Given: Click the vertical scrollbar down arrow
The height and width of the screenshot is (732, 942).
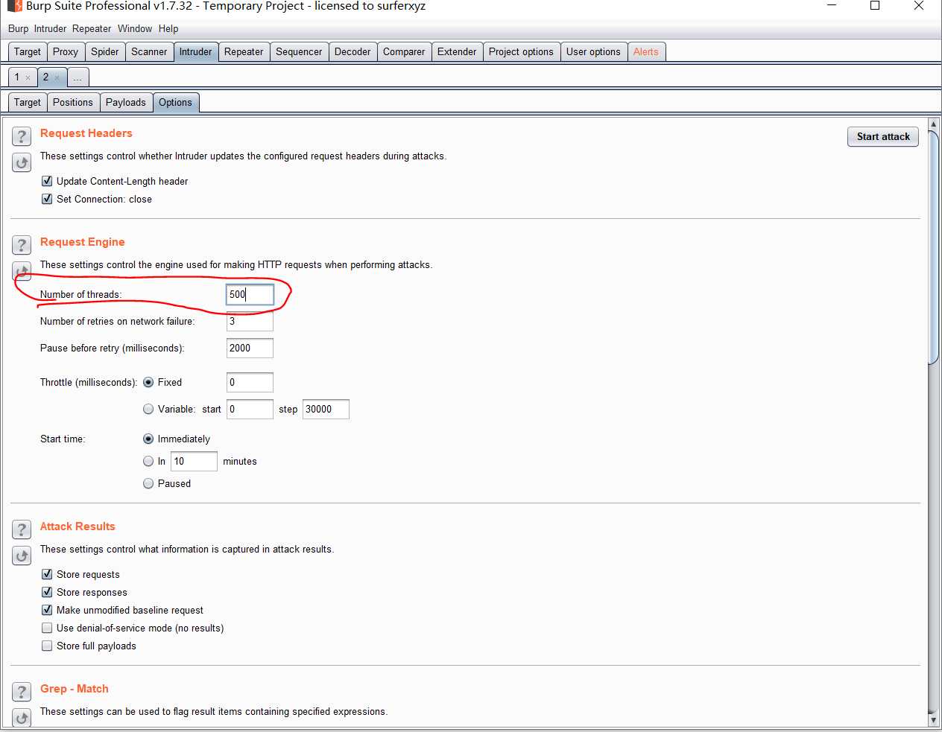Looking at the screenshot, I should 933,720.
